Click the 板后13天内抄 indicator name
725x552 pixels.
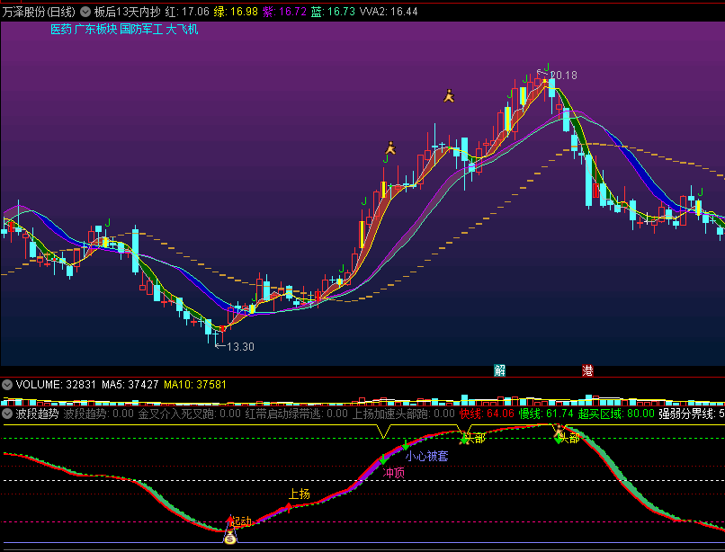127,12
